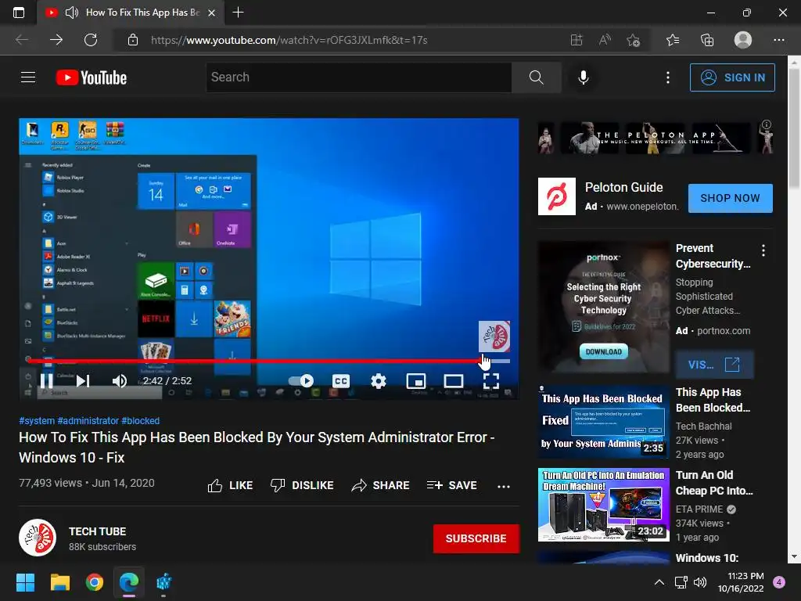Close the YouTube tab
Image resolution: width=801 pixels, height=601 pixels.
tap(211, 13)
